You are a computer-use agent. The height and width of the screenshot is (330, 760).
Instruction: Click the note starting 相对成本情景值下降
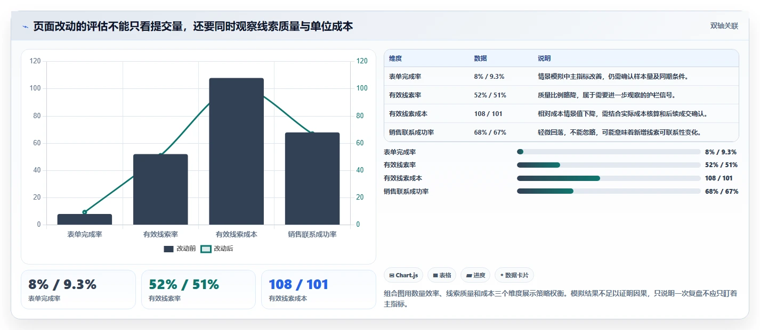[x=623, y=114]
